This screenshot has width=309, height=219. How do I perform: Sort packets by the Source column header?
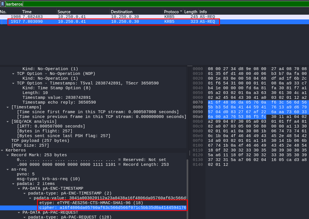[x=83, y=12]
